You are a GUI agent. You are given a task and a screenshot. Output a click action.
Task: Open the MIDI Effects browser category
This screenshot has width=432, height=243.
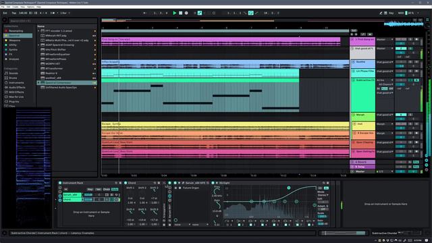pyautogui.click(x=16, y=92)
